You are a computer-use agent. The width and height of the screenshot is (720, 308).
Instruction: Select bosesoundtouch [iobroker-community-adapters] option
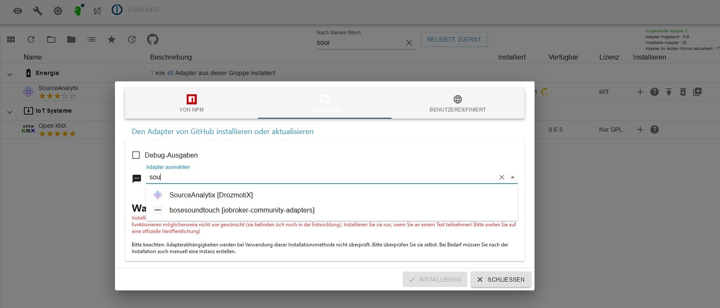[332, 210]
